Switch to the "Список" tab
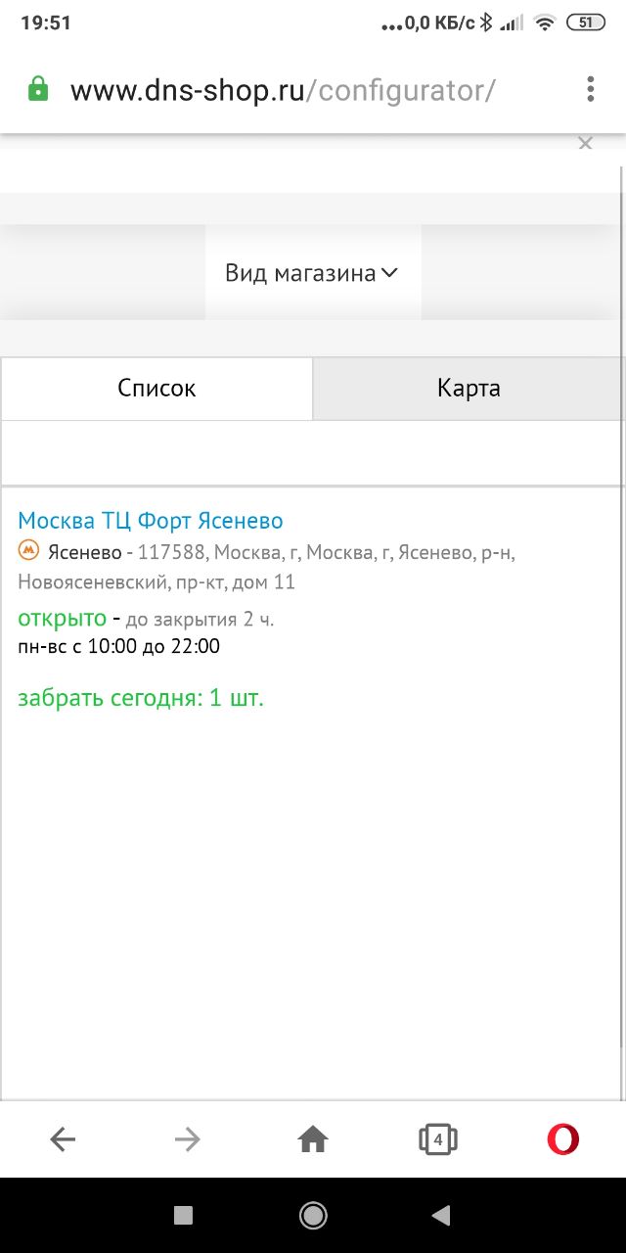This screenshot has height=1253, width=626. (x=156, y=389)
